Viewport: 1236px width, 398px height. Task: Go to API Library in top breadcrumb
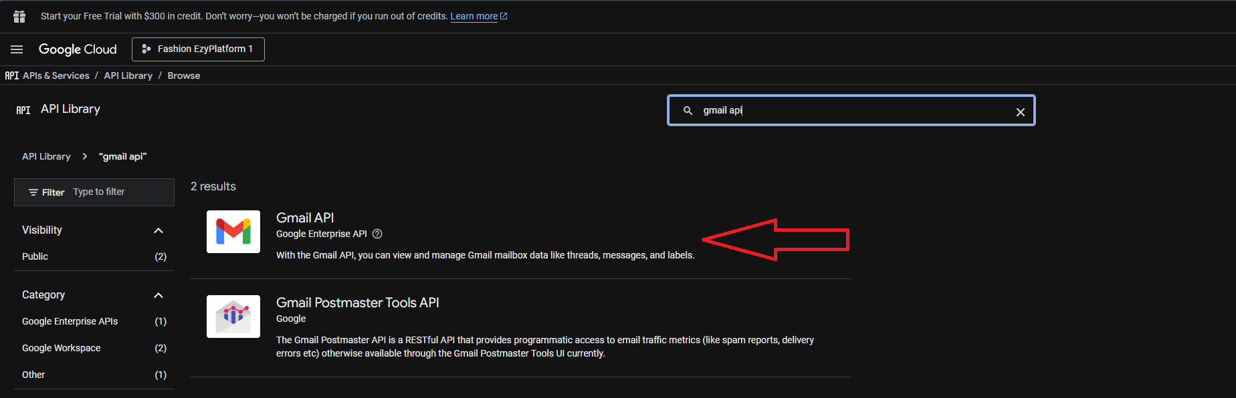[x=128, y=75]
